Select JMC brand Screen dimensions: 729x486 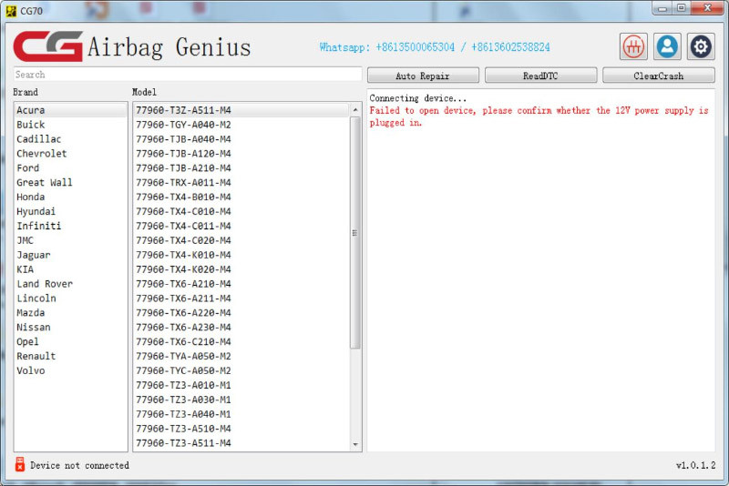(x=71, y=240)
